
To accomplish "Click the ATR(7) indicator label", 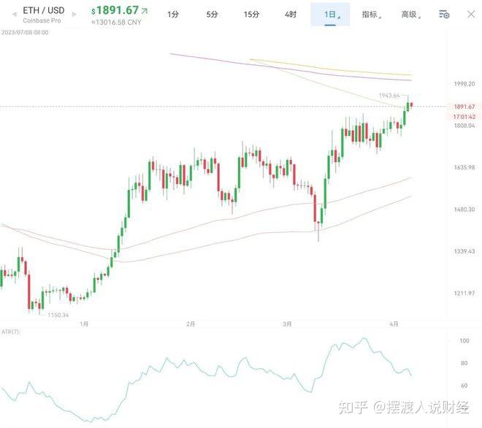I will (10, 332).
